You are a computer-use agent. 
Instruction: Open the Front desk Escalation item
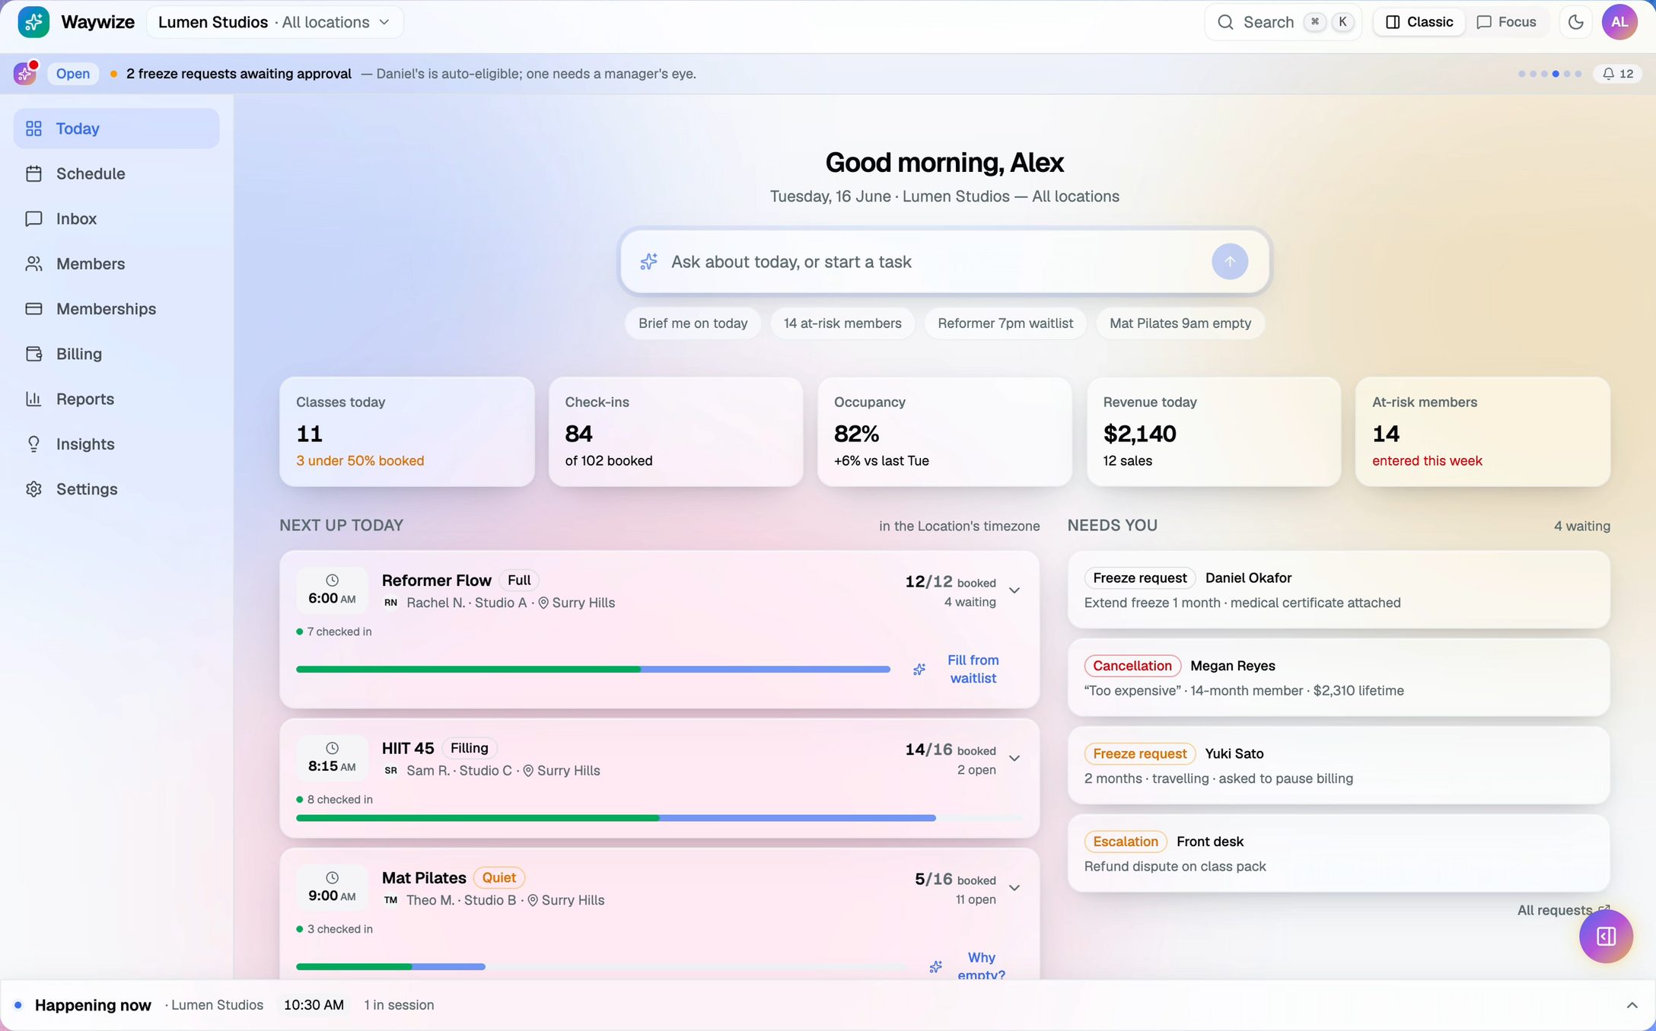(1339, 853)
